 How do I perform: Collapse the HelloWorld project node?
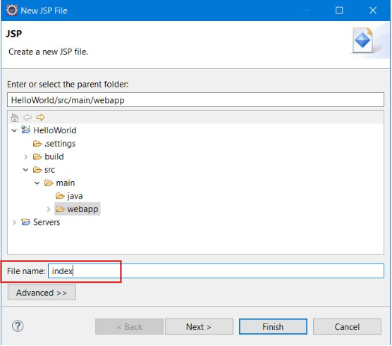pos(14,130)
